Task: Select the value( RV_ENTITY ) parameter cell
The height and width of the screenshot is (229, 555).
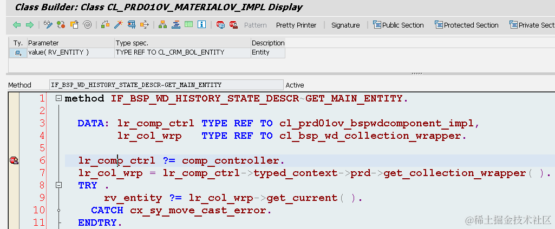Action: click(71, 52)
